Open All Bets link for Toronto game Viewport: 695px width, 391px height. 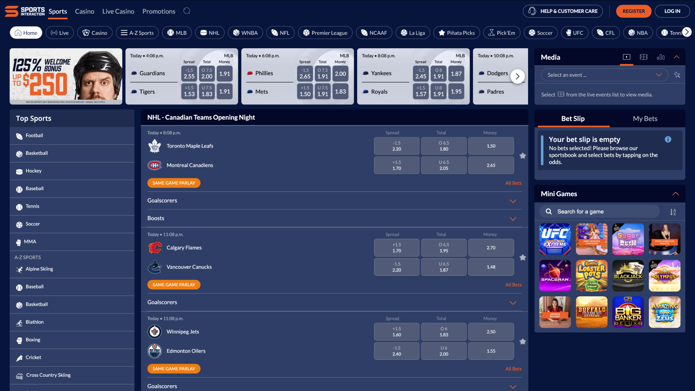coord(513,183)
